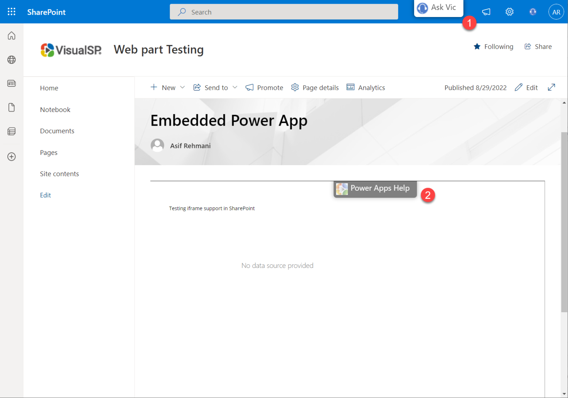Open the News feed icon in left rail
This screenshot has height=398, width=568.
point(11,83)
